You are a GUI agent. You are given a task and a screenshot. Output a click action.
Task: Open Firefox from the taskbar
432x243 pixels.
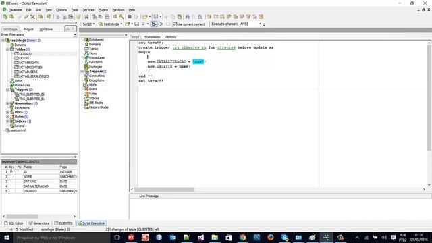tap(271, 237)
